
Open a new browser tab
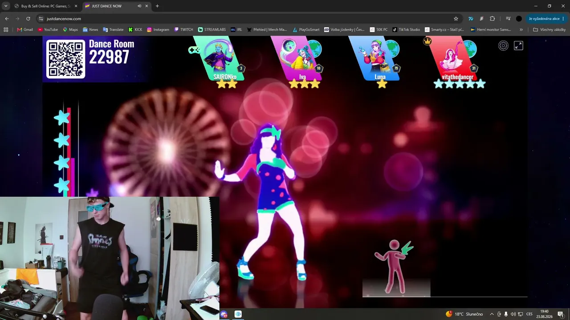[157, 6]
